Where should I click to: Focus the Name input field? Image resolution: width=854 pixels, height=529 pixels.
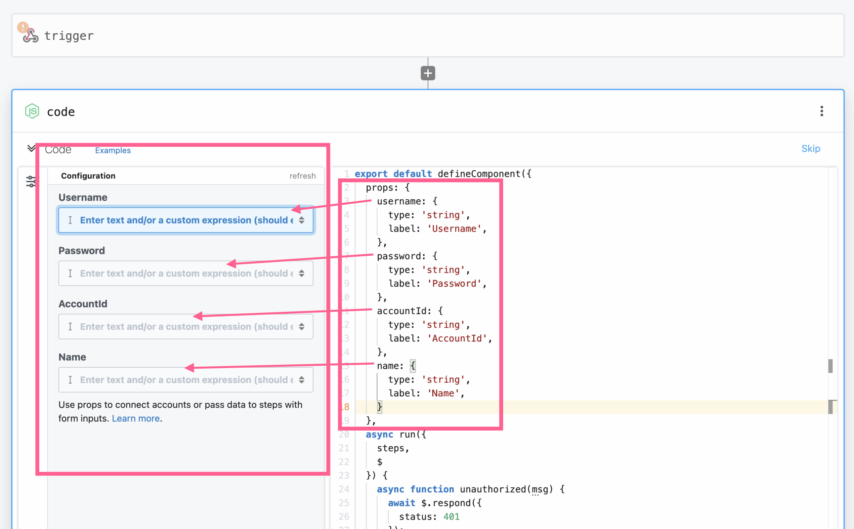(186, 380)
